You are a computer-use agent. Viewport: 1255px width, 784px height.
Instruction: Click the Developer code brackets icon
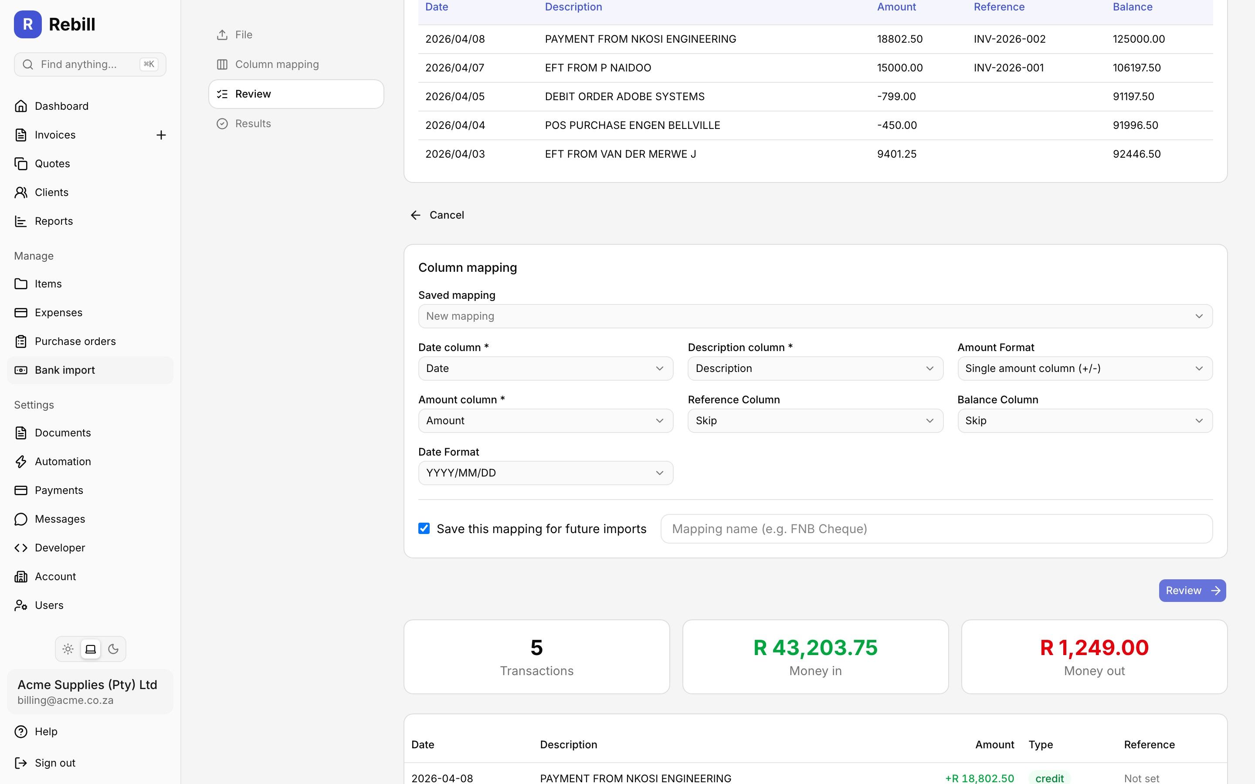pyautogui.click(x=21, y=548)
